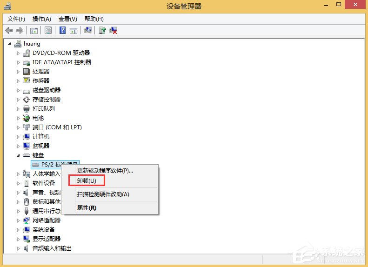This screenshot has width=368, height=267.
Task: Click the show/hide console tree icon
Action: 34,31
